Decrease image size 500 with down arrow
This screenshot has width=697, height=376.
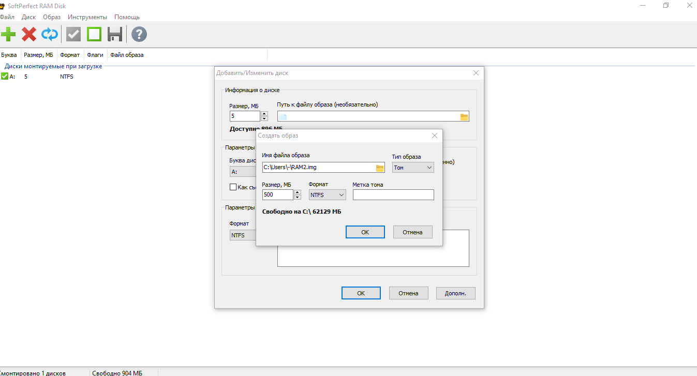297,197
